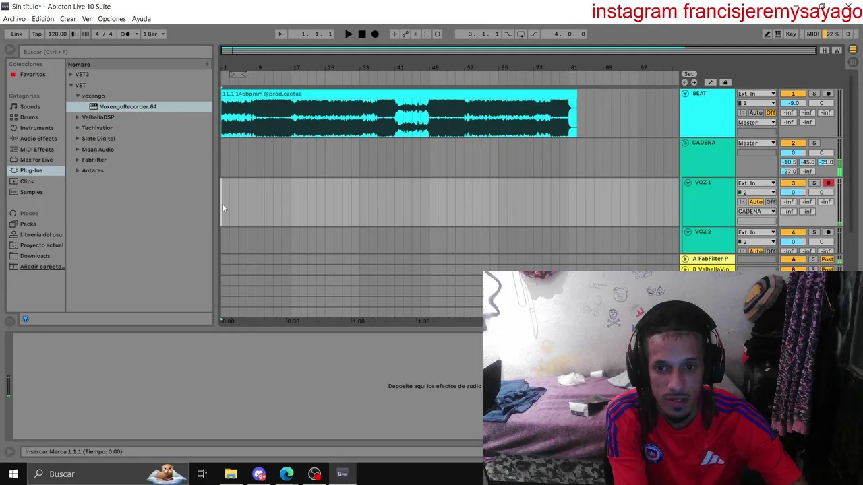Click the Set locator button
The width and height of the screenshot is (863, 485).
[688, 73]
